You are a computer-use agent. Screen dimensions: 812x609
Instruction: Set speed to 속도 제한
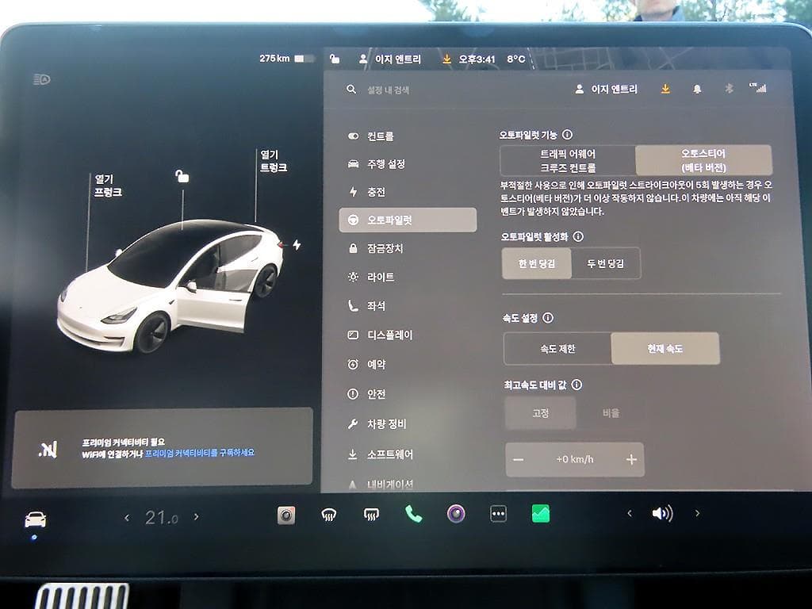coord(557,349)
